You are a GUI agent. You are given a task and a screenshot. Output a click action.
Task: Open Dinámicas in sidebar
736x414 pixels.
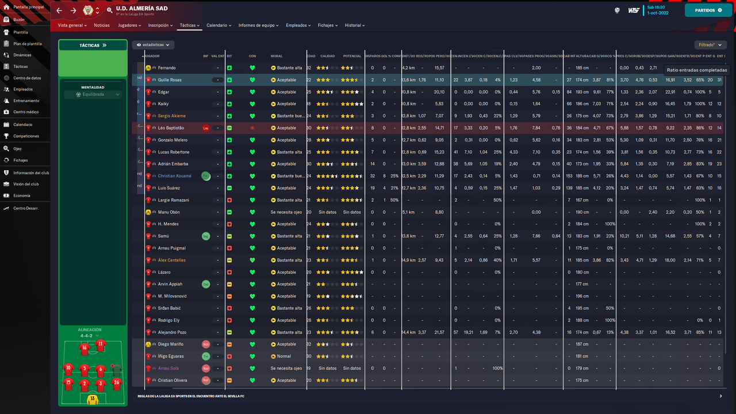click(x=22, y=55)
